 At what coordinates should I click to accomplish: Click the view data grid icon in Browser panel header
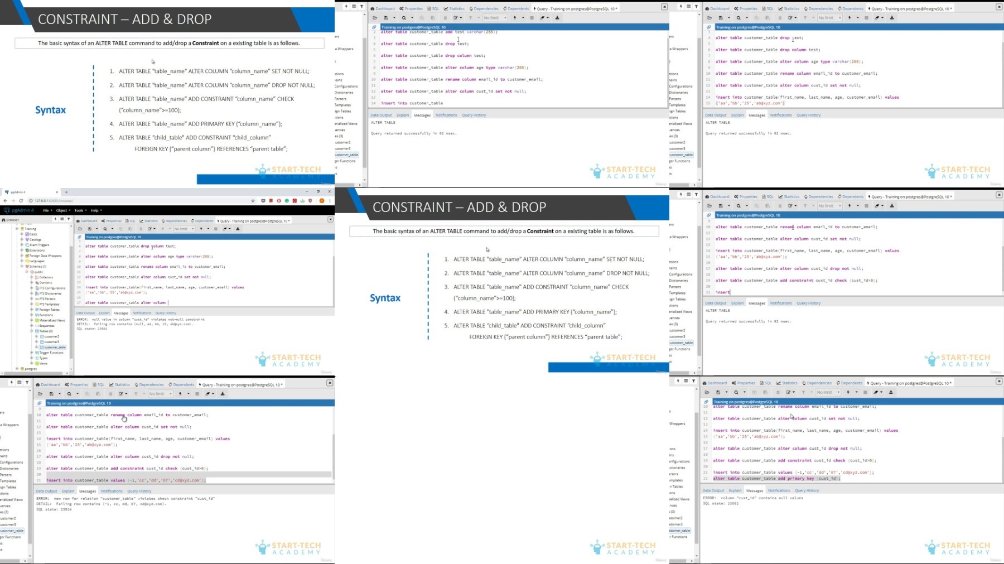point(62,219)
